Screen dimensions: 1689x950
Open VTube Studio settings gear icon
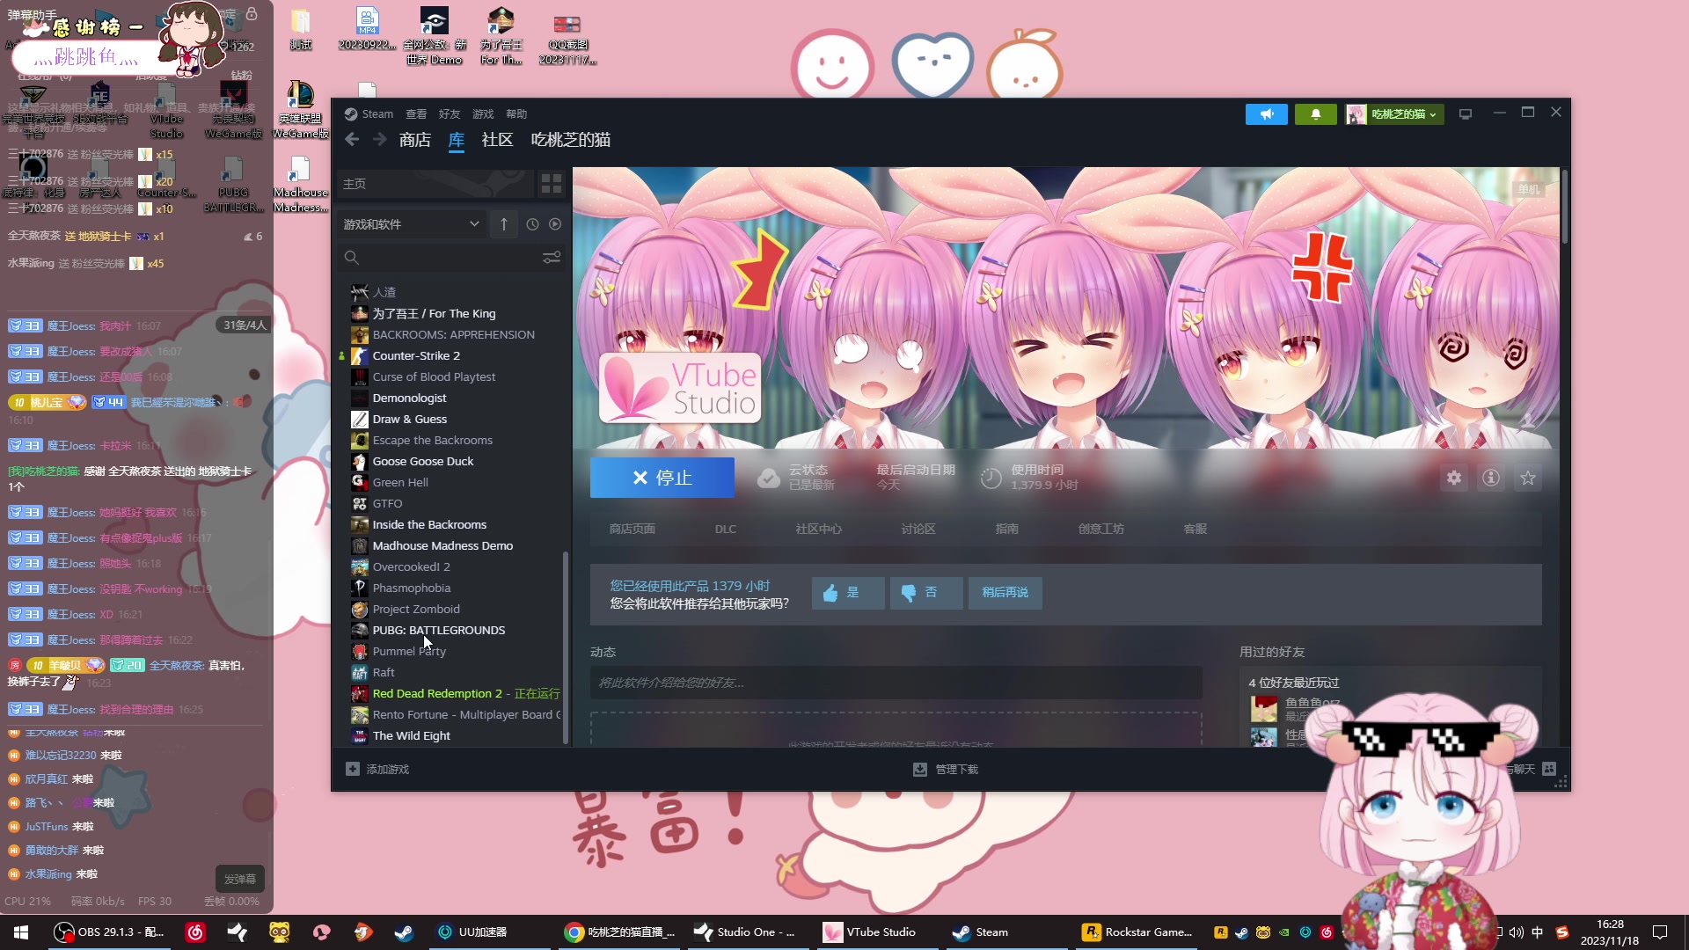[1454, 478]
